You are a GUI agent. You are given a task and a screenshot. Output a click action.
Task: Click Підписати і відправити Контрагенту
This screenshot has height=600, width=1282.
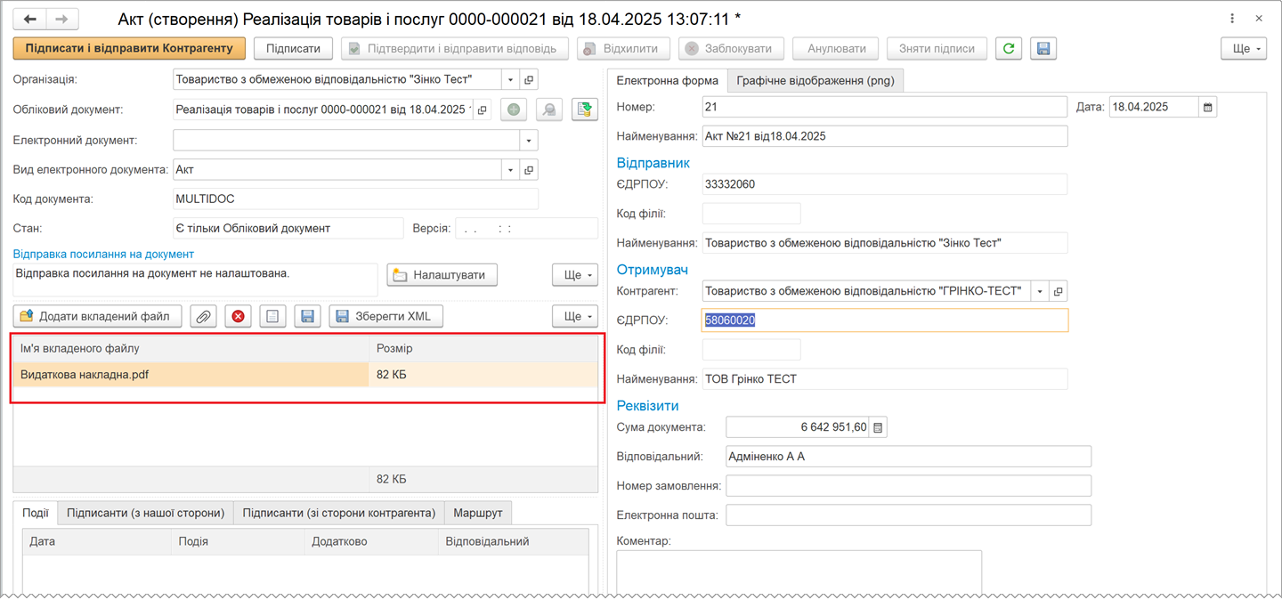129,48
